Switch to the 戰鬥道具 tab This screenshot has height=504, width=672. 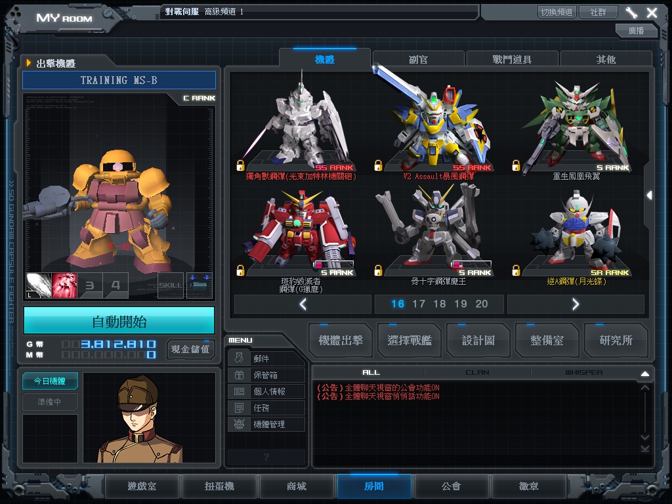click(512, 59)
